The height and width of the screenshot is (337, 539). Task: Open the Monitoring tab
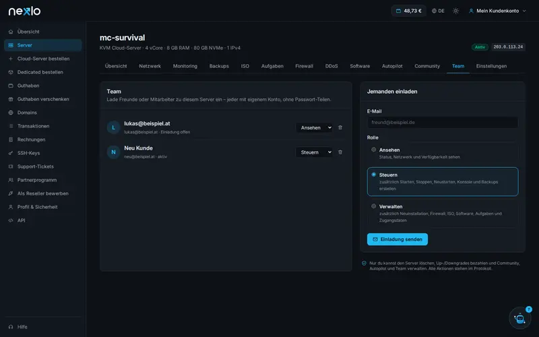(185, 66)
